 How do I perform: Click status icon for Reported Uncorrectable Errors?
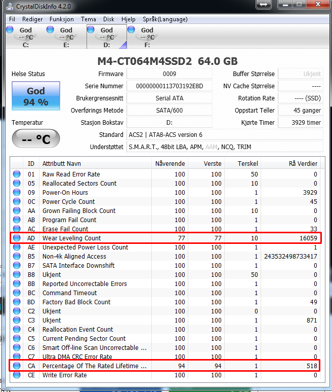[17, 283]
